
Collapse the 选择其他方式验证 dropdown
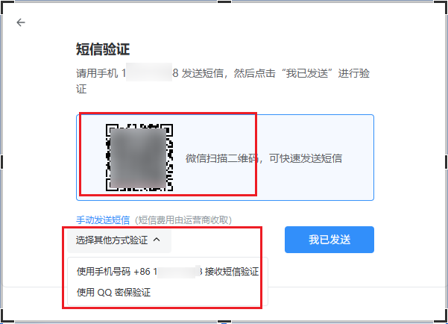tap(119, 240)
